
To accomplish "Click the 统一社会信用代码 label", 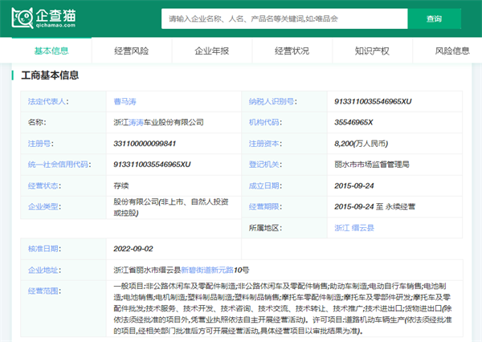I will (59, 165).
